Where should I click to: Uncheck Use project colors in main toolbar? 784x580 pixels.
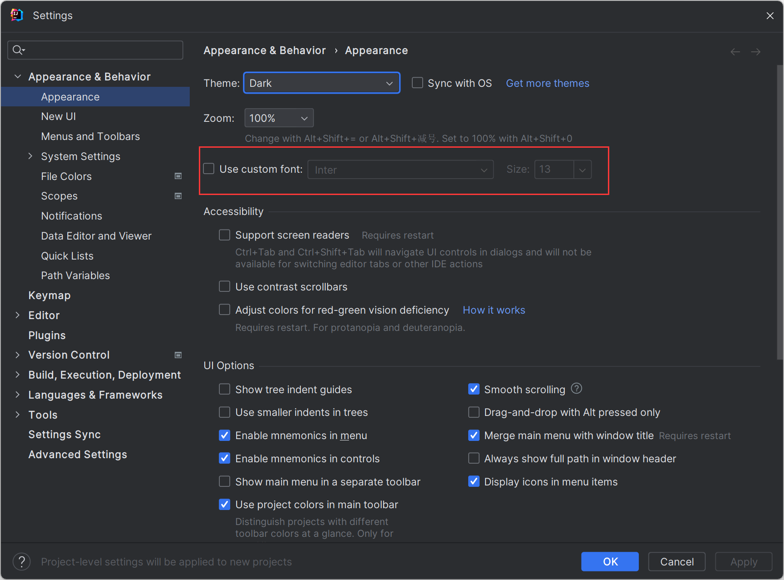pos(224,505)
